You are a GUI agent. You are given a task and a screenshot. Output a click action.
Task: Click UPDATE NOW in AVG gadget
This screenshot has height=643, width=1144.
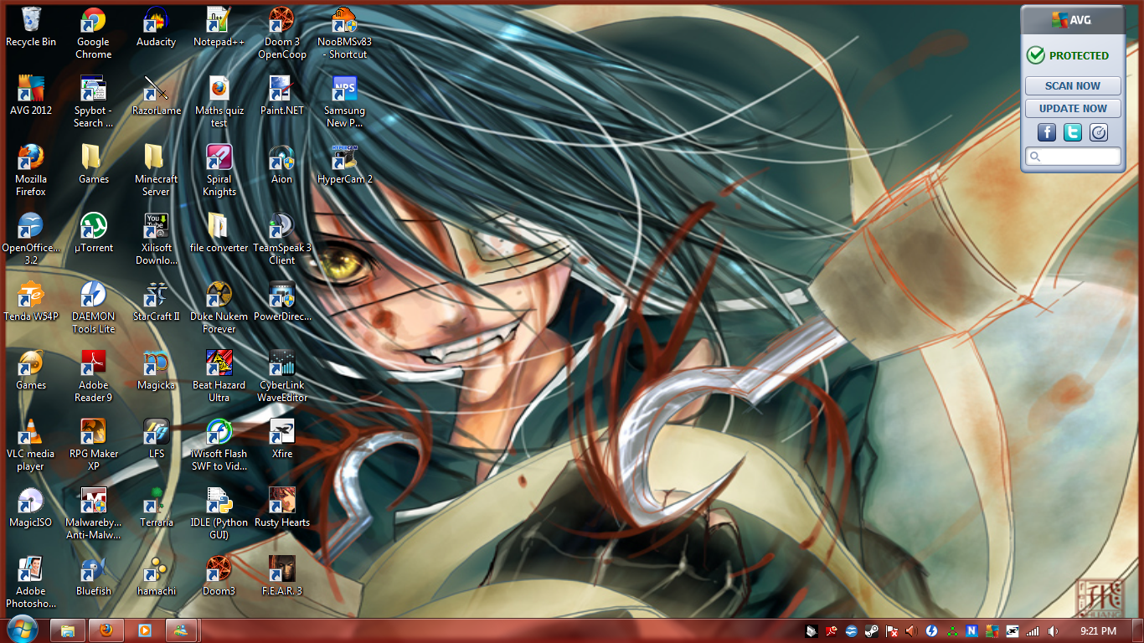pyautogui.click(x=1073, y=108)
